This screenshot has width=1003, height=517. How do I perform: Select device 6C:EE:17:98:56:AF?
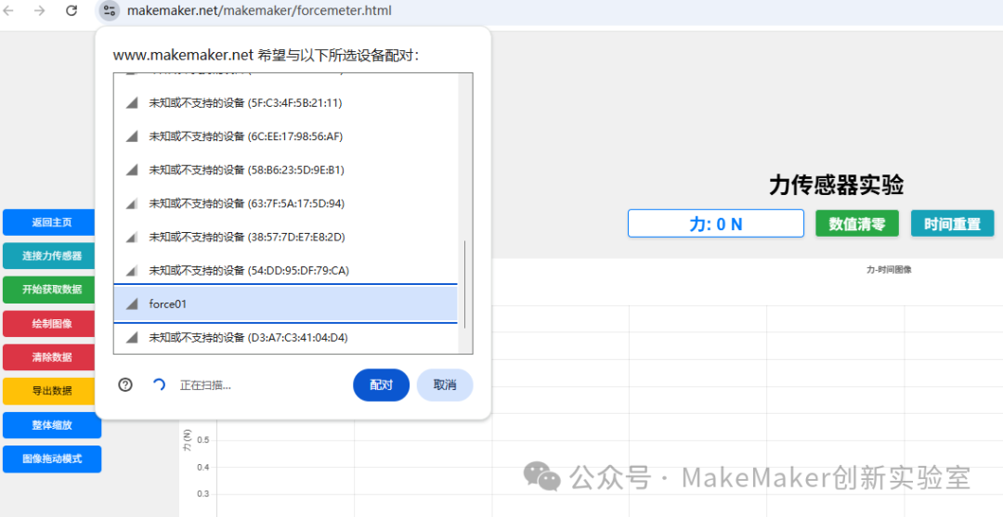coord(285,136)
